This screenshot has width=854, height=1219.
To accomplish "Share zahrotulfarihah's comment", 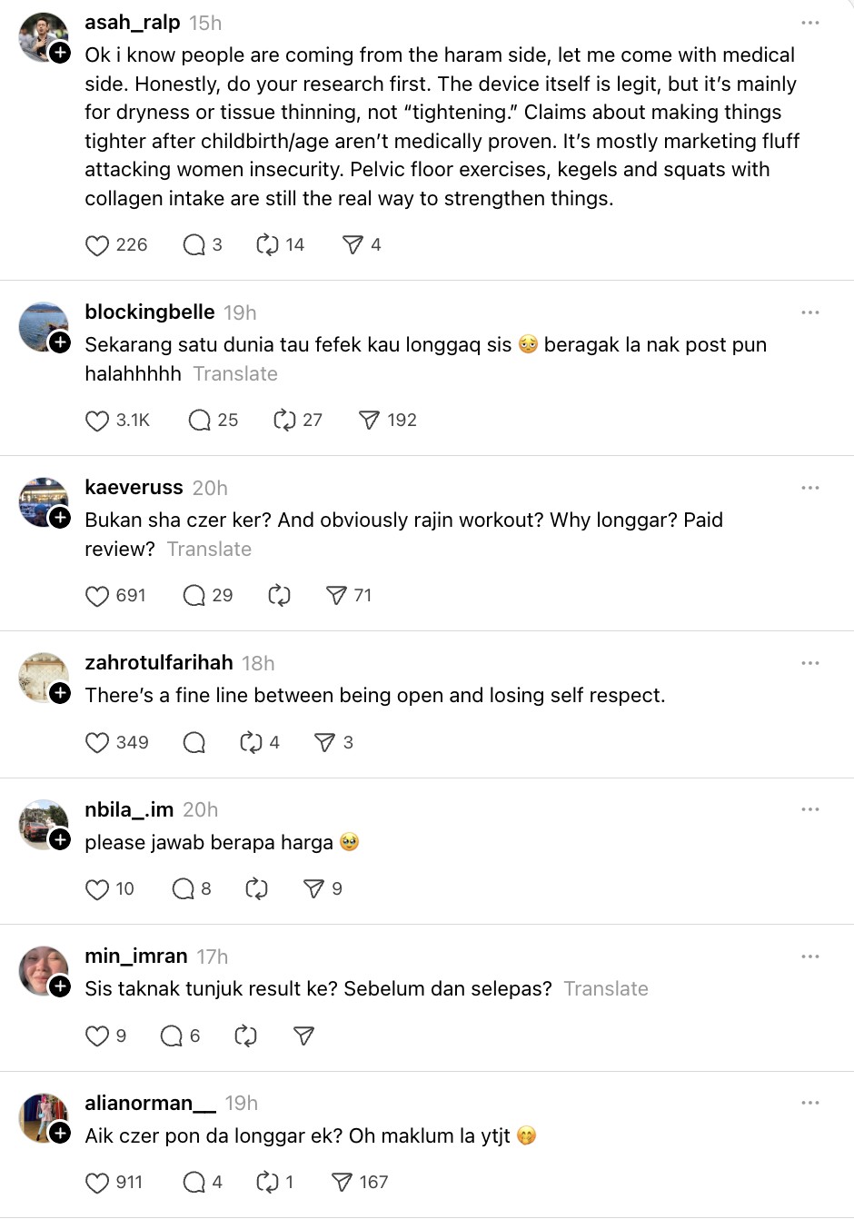I will 324,743.
